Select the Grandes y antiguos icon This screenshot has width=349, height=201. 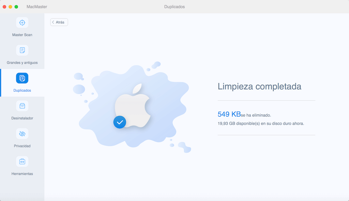click(x=22, y=50)
